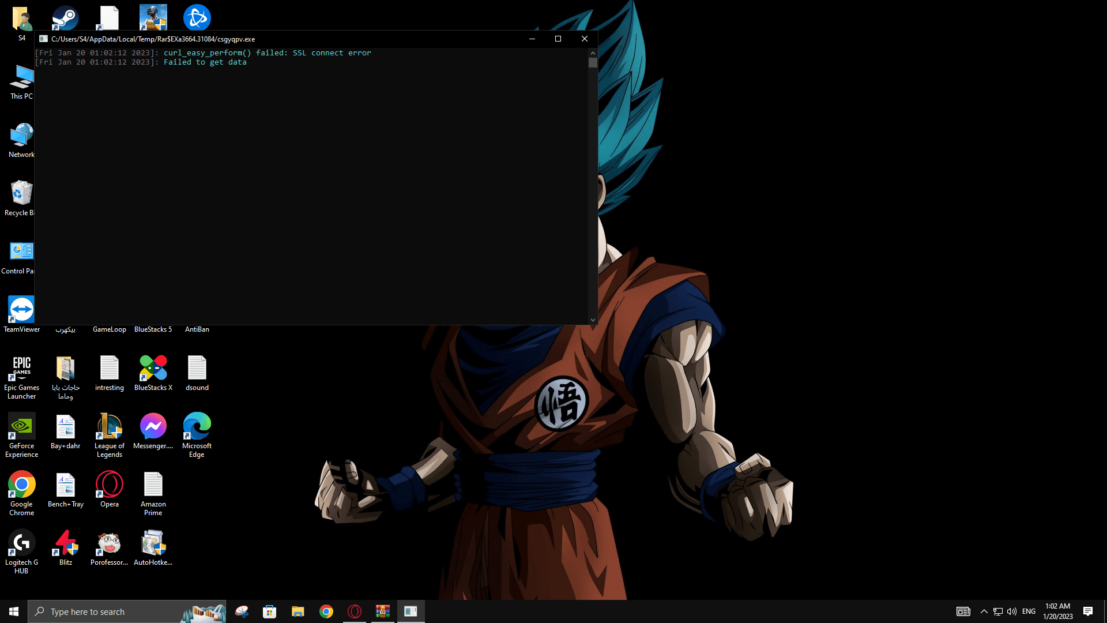Screen dimensions: 1107x623
Task: Minimize the csgyqpv.exe console window
Action: (x=532, y=39)
